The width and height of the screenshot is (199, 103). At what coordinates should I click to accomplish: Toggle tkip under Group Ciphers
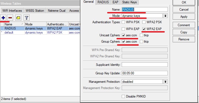coord(141,42)
